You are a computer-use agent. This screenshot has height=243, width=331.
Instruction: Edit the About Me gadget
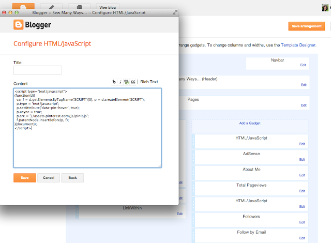point(302,175)
